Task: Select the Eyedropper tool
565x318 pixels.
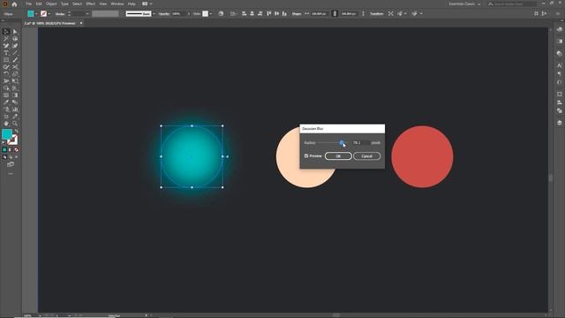Action: (6, 102)
